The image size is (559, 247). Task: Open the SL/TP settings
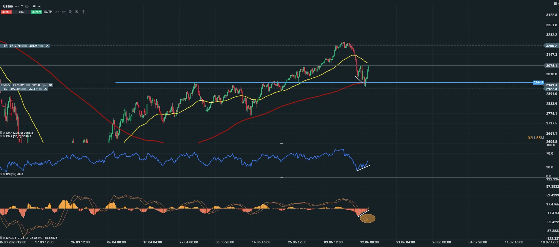(x=48, y=12)
